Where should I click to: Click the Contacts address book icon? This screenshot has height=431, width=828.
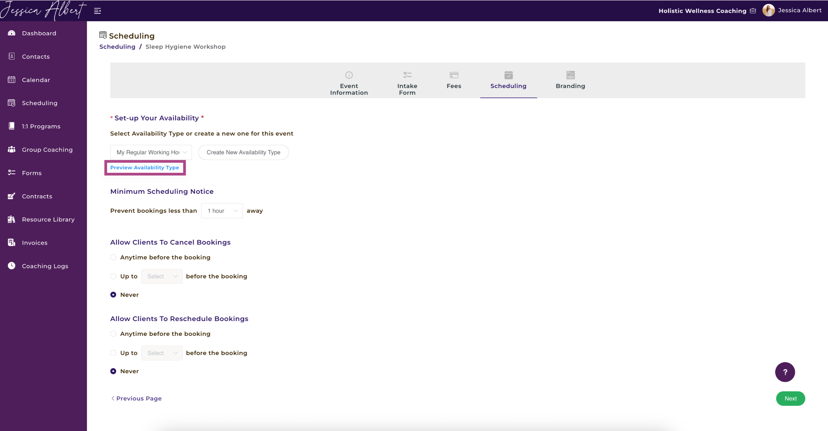[x=12, y=56]
